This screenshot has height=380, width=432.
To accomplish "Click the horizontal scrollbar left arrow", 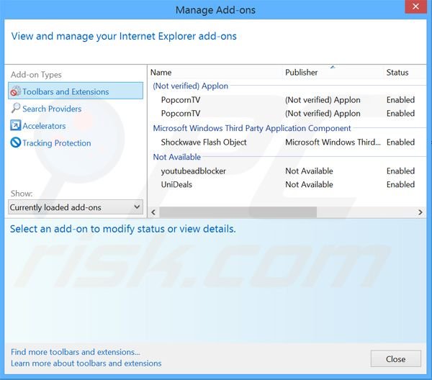I will [153, 212].
